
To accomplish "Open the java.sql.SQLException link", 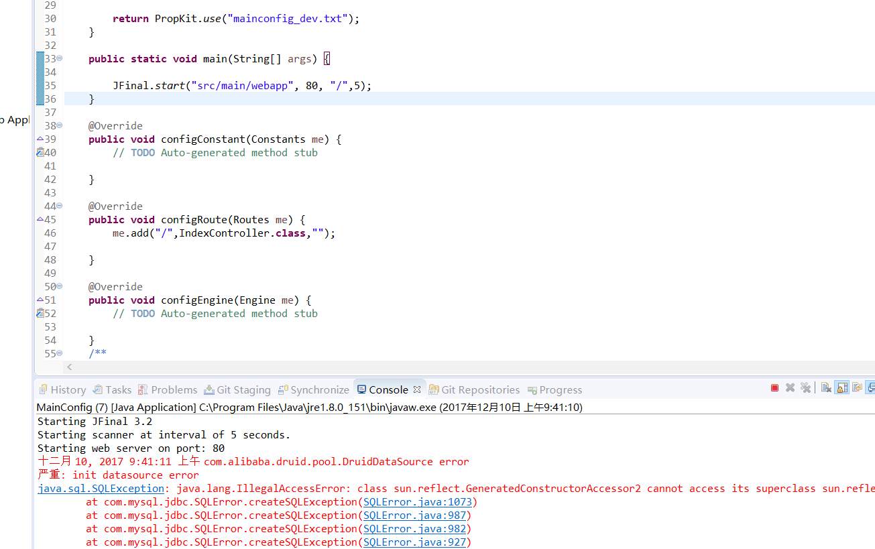I will (101, 488).
